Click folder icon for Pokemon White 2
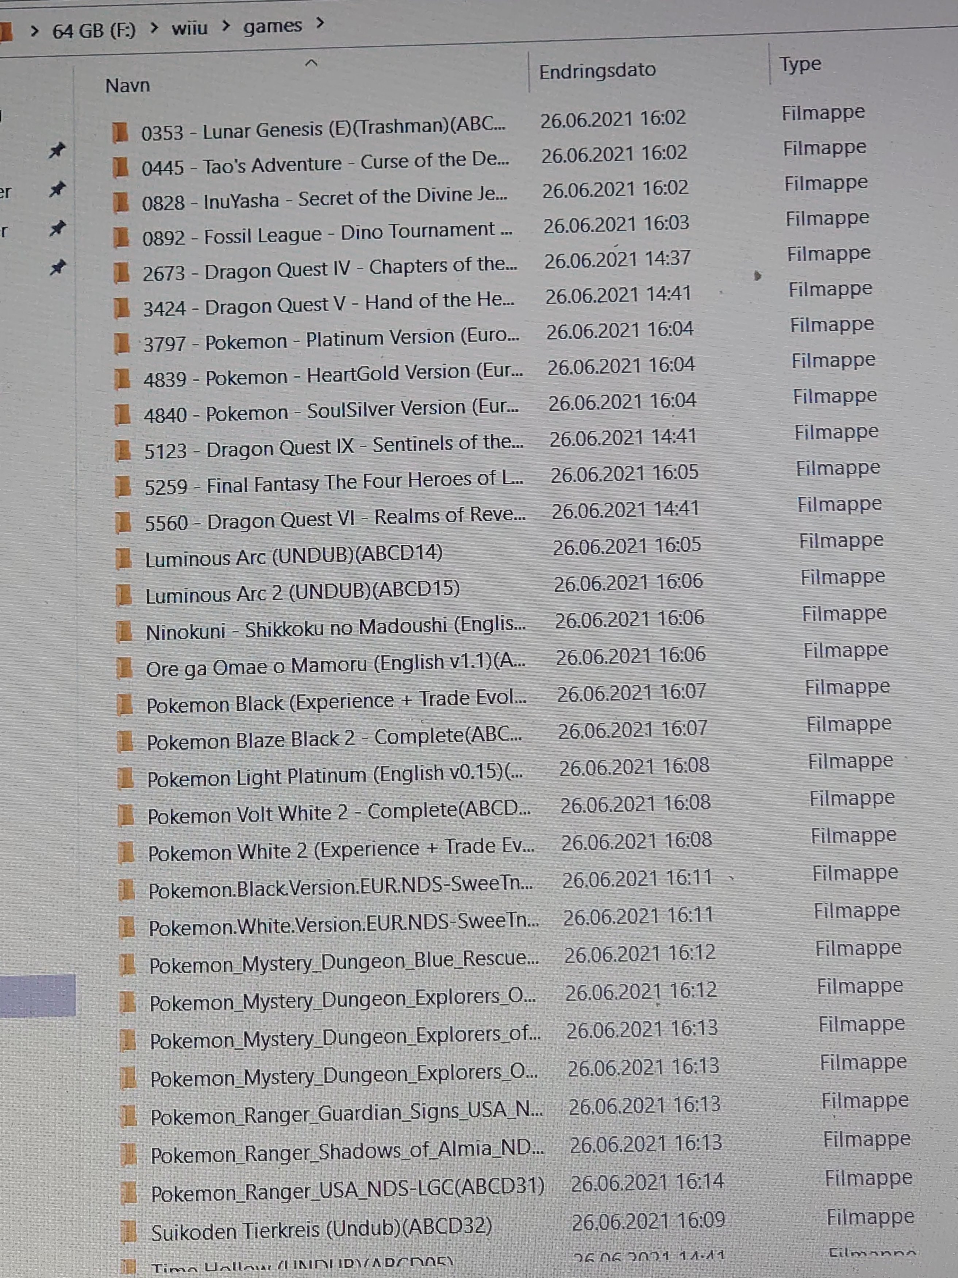The width and height of the screenshot is (958, 1278). click(x=126, y=853)
